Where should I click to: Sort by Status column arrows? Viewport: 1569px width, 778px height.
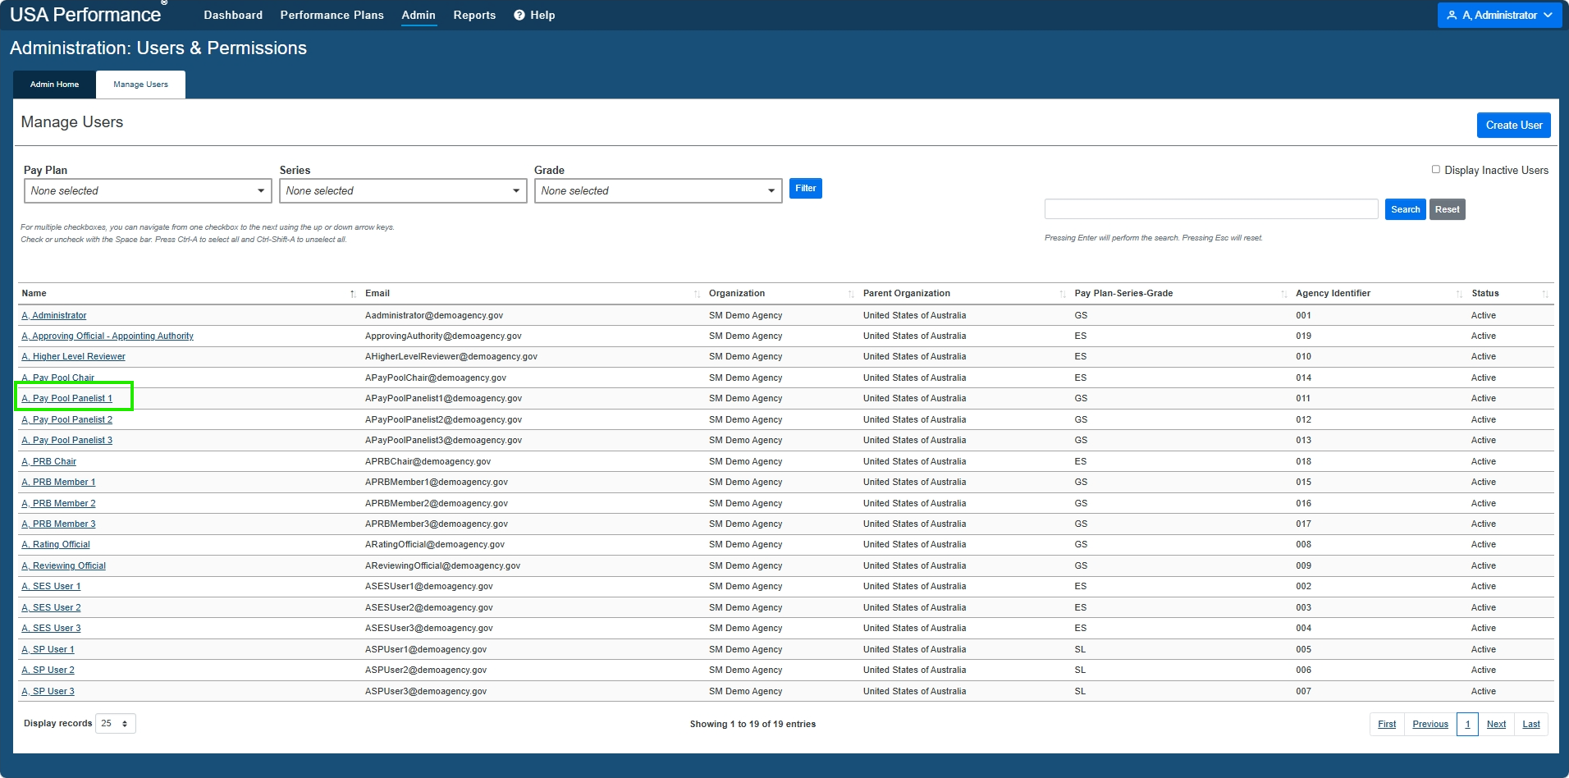click(x=1545, y=294)
